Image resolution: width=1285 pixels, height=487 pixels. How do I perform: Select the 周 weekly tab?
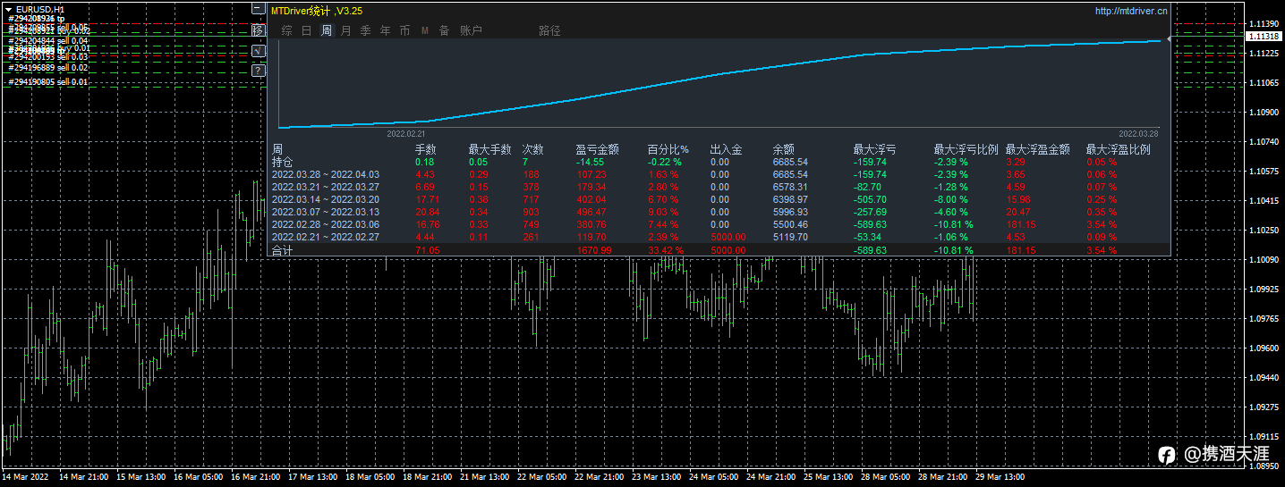(x=326, y=31)
